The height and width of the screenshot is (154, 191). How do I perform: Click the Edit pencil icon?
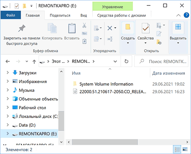[x=159, y=34]
